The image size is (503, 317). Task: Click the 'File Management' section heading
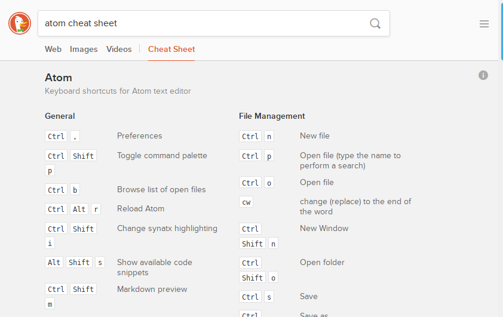click(x=272, y=116)
